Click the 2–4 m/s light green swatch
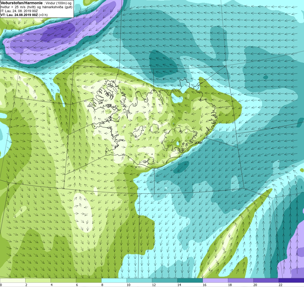 click(38, 280)
